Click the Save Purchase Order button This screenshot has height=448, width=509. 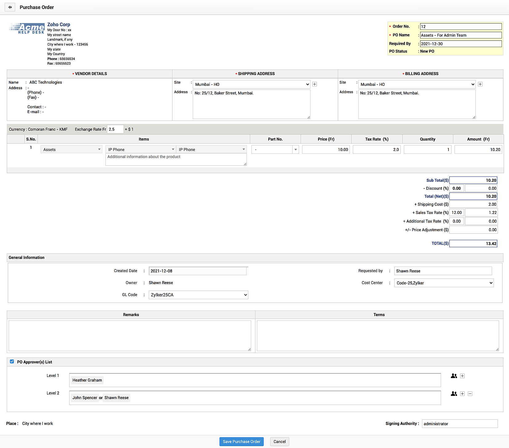241,442
